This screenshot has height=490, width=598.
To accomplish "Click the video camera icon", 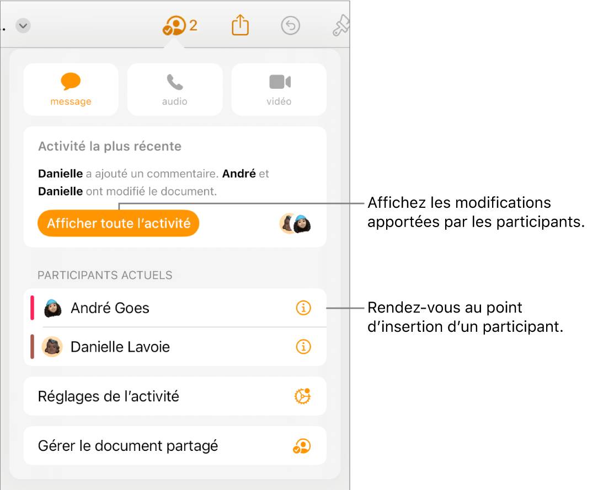I will (280, 82).
